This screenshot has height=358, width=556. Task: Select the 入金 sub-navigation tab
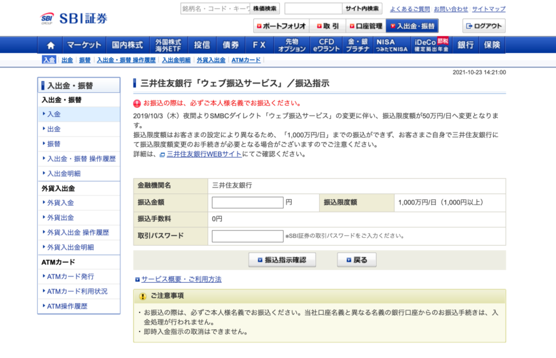[x=49, y=60]
